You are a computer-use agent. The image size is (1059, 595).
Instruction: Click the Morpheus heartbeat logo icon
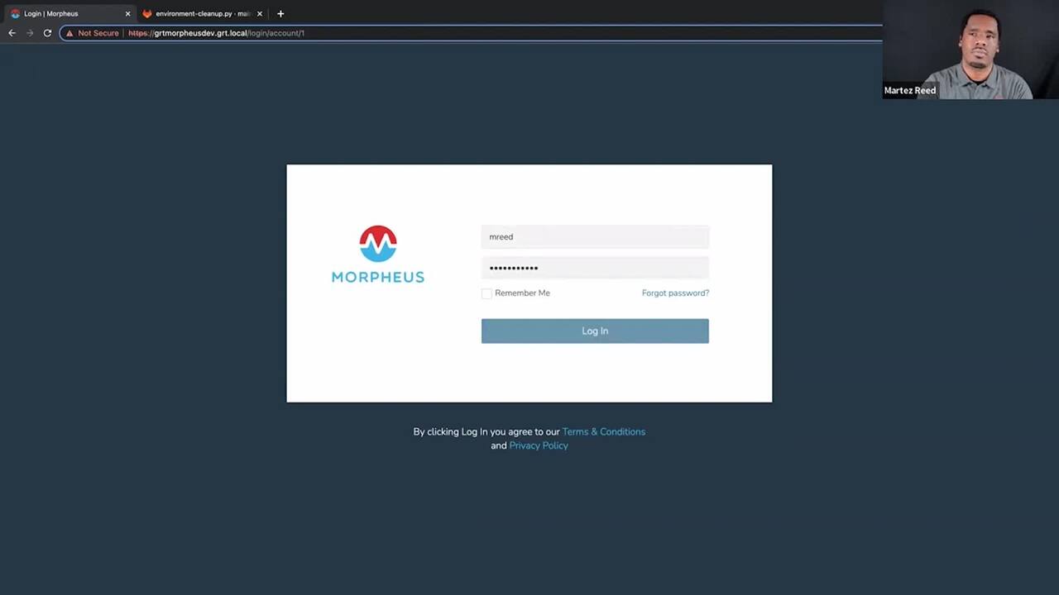(x=377, y=244)
